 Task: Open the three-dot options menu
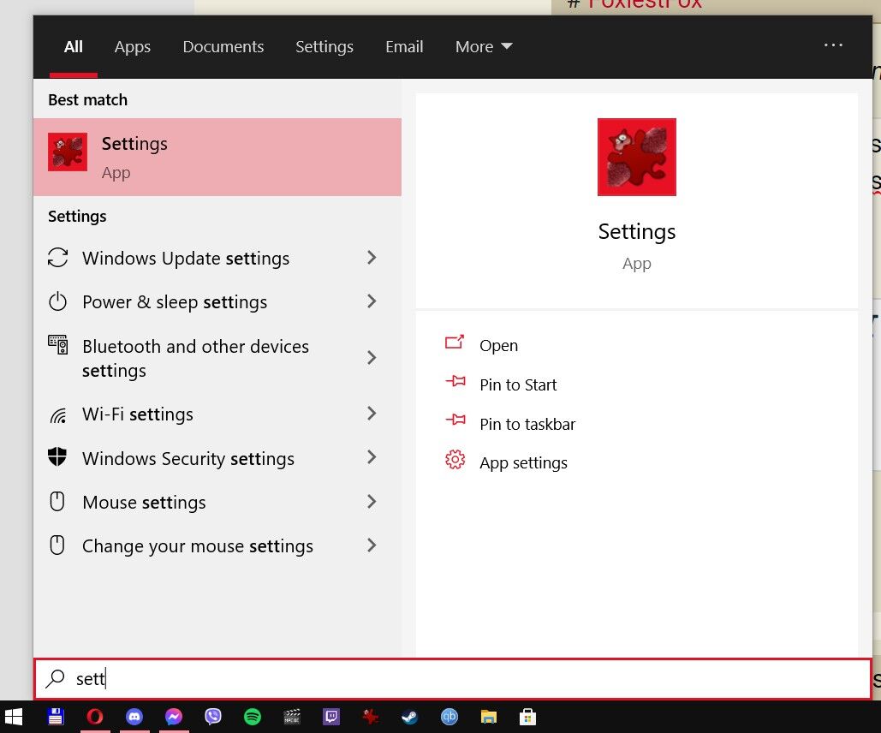[x=833, y=45]
